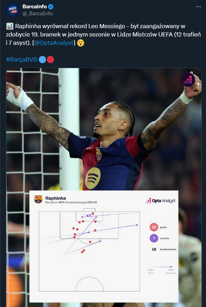Open the @_BarcaInfo handle link
This screenshot has width=206, height=307.
click(x=38, y=13)
